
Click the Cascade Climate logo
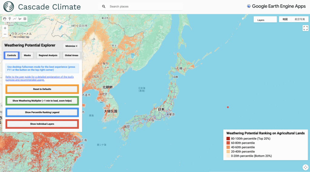[x=9, y=7]
